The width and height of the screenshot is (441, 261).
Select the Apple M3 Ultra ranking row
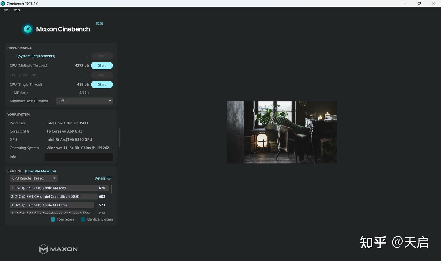59,205
